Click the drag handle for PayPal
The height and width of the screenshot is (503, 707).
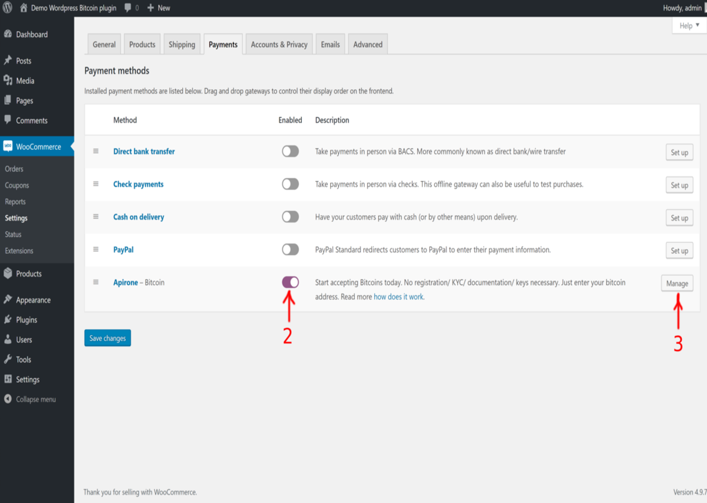(96, 249)
